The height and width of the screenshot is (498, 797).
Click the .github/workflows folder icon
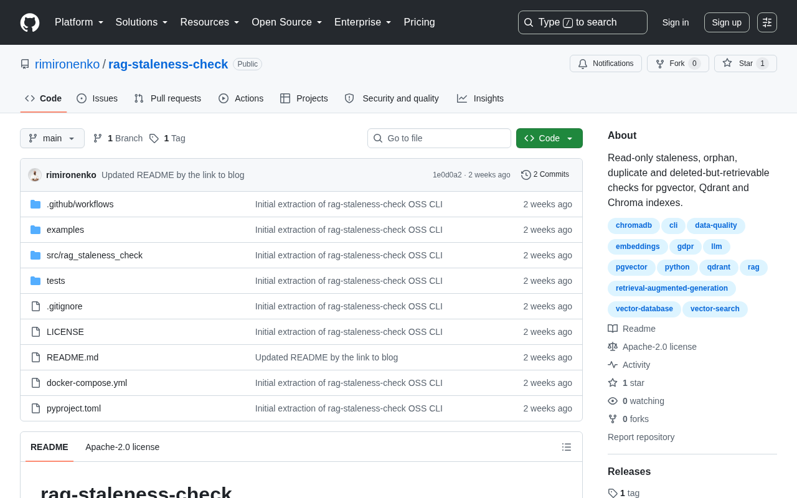click(35, 204)
